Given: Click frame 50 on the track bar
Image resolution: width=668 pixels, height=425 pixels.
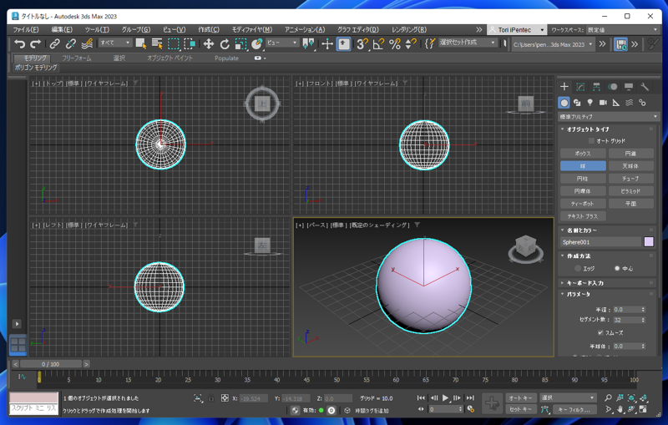Looking at the screenshot, I should pos(337,379).
